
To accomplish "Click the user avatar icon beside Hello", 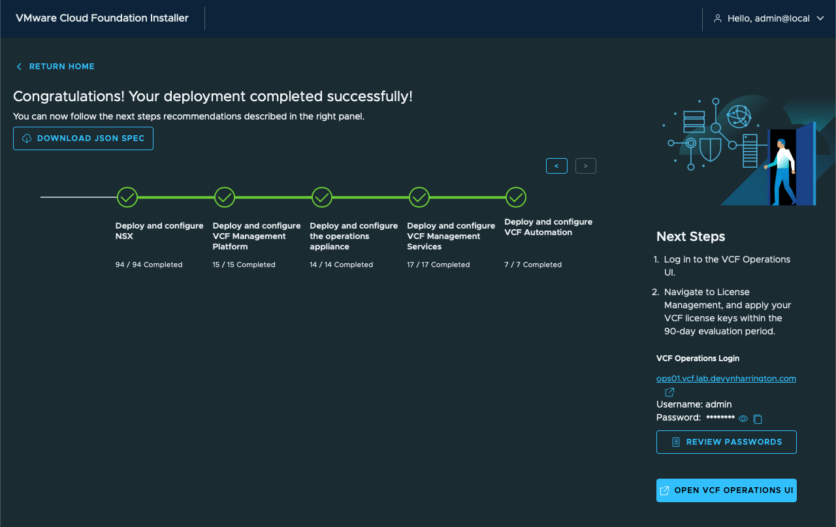I will (x=718, y=19).
